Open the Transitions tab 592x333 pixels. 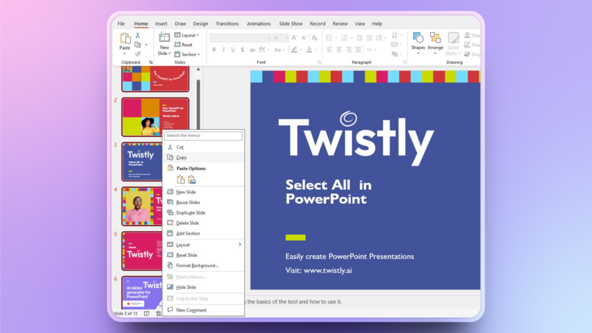(227, 23)
